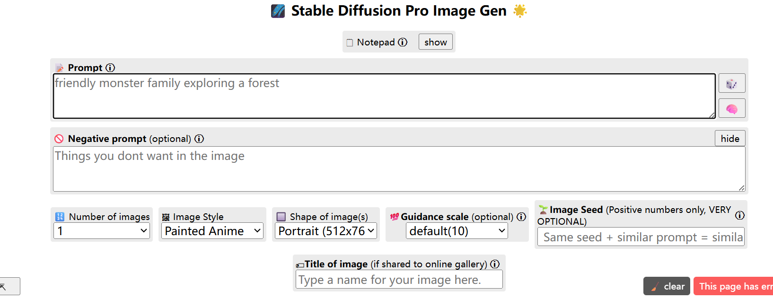Click the Notepad info icon
Screen dimensions: 773x299
tap(403, 42)
